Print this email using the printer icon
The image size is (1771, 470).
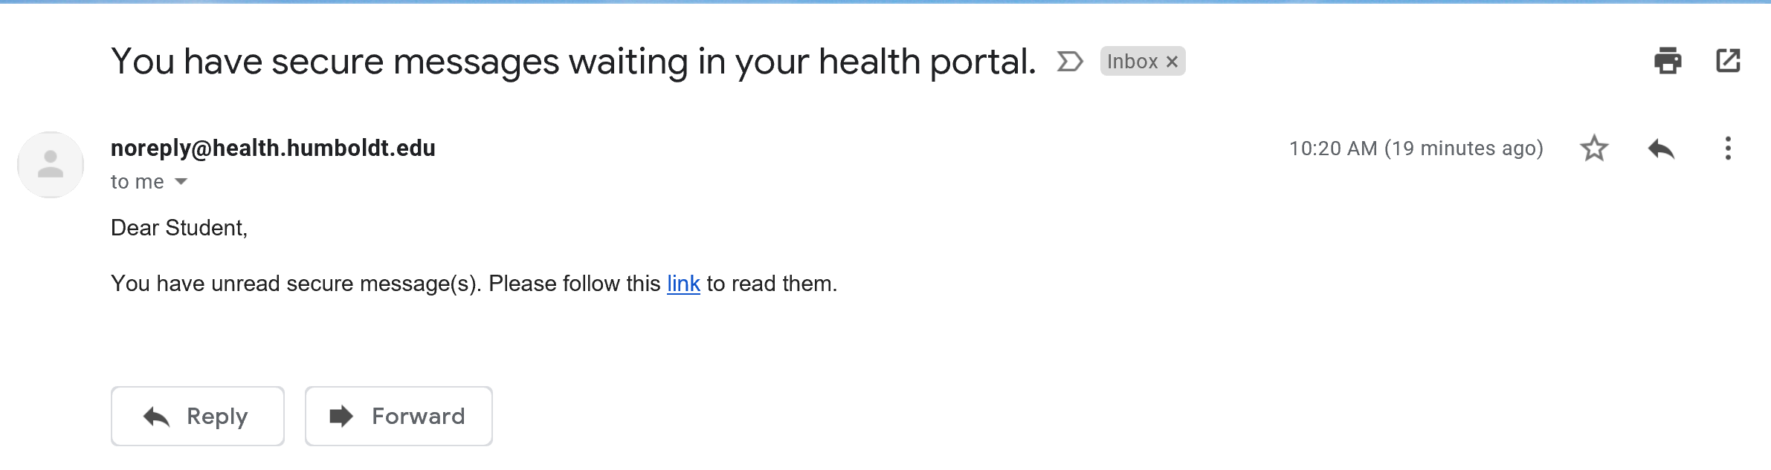pyautogui.click(x=1668, y=61)
